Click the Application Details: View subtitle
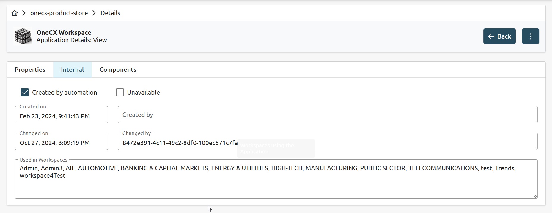 (72, 40)
